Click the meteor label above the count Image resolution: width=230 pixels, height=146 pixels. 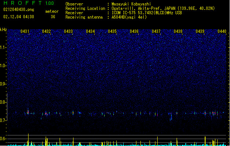click(52, 11)
